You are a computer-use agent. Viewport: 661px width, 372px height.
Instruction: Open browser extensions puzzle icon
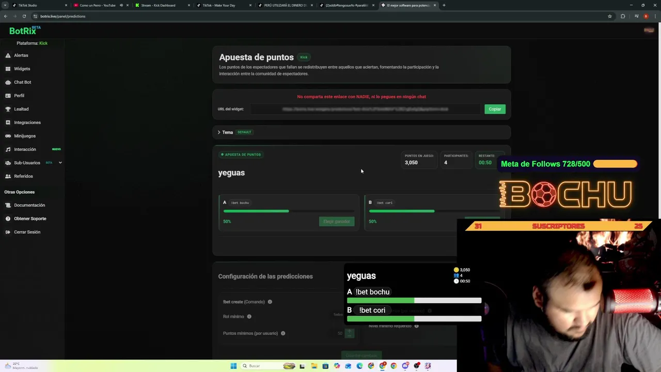(x=623, y=16)
